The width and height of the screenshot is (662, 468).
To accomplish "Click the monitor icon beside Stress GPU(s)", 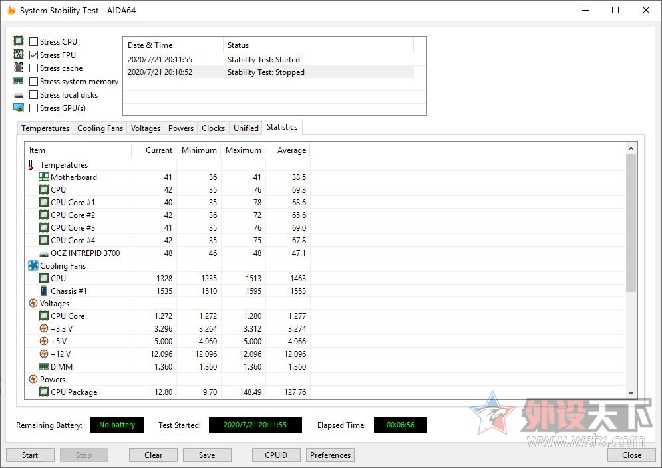I will click(19, 108).
